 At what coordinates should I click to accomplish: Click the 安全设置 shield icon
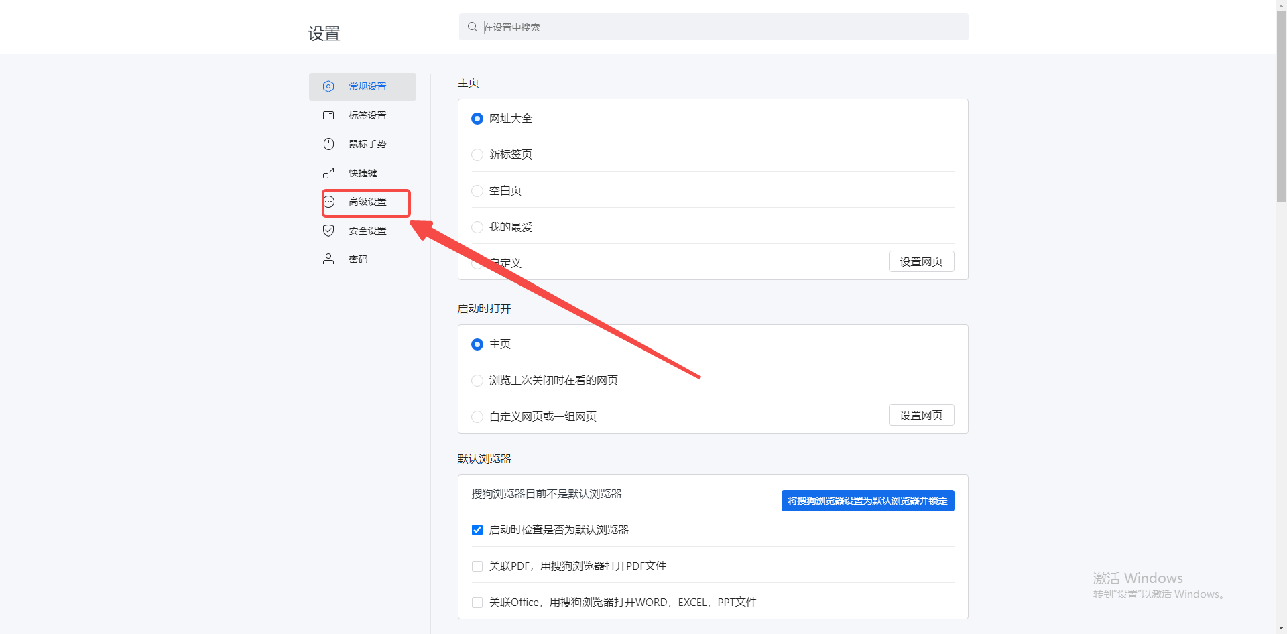328,231
